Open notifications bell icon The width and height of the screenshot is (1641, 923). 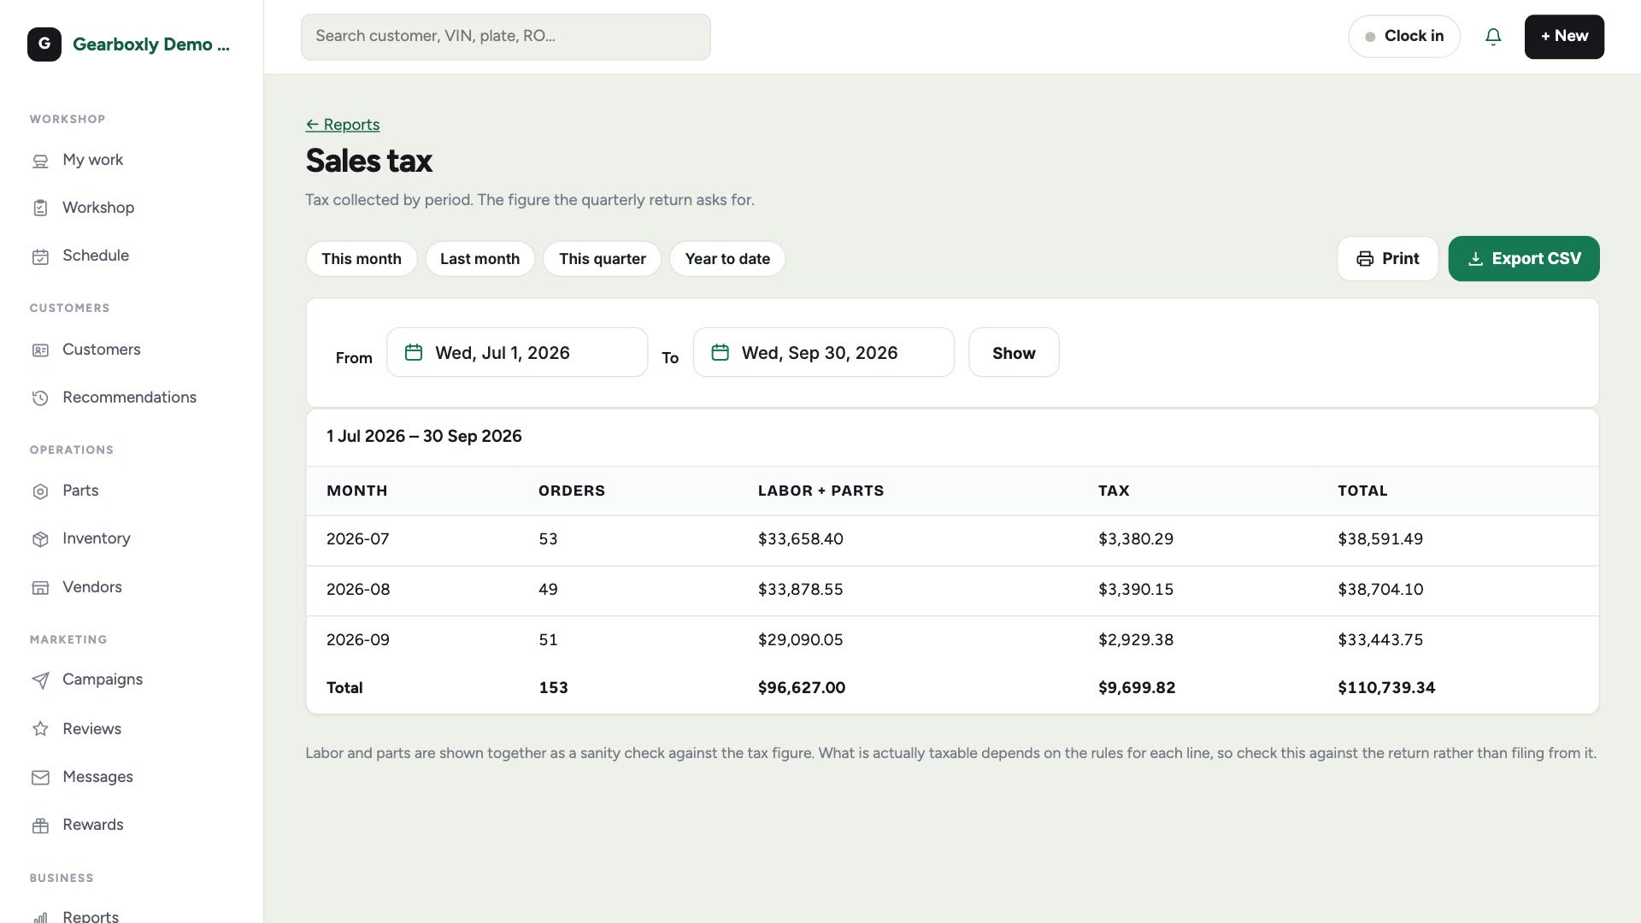coord(1493,37)
